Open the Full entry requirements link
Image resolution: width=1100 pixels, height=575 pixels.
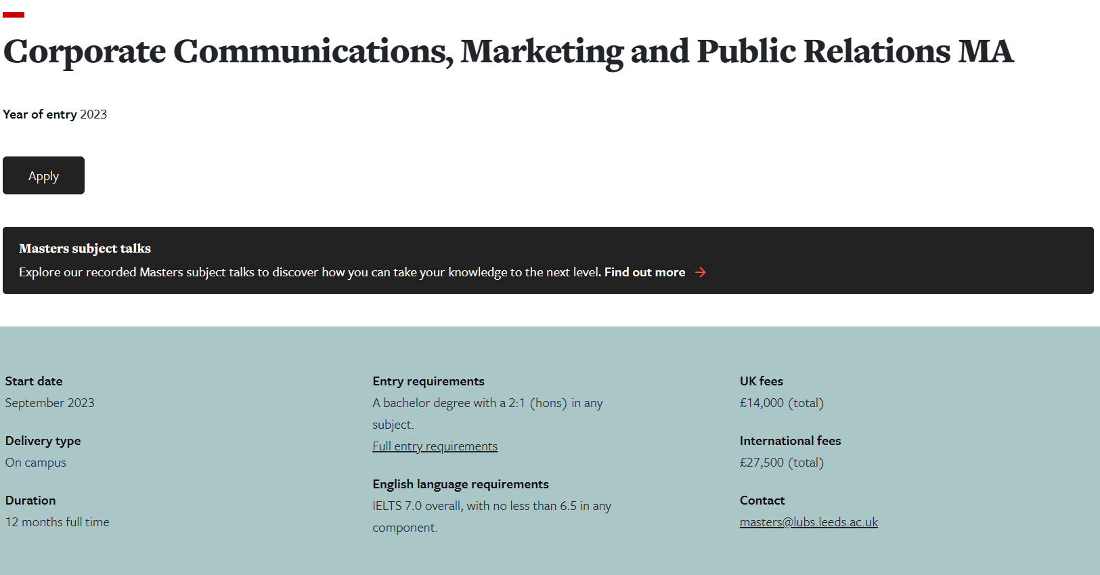click(435, 446)
